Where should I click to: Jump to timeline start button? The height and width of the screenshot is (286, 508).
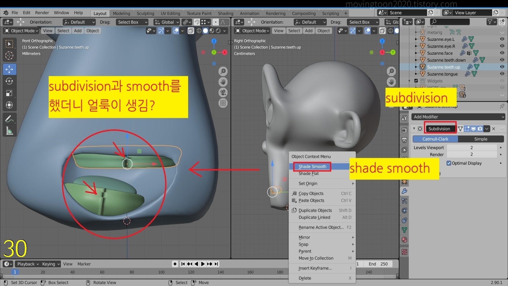click(x=183, y=264)
